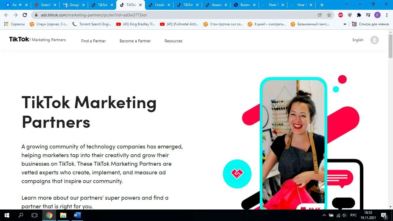Add a new browser tab
The width and height of the screenshot is (393, 221).
coord(322,5)
